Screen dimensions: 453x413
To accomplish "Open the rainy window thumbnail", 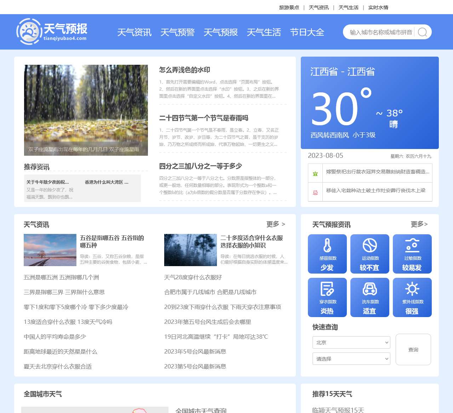I will [x=190, y=250].
